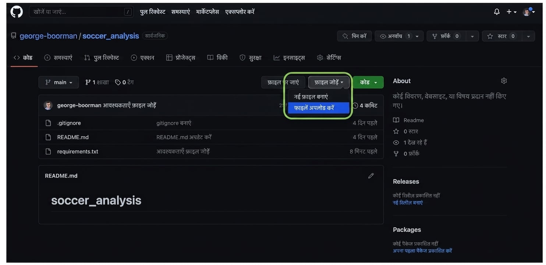This screenshot has width=546, height=265.
Task: Toggle the फ़ाइल जोड़ें dropdown button
Action: [x=329, y=82]
